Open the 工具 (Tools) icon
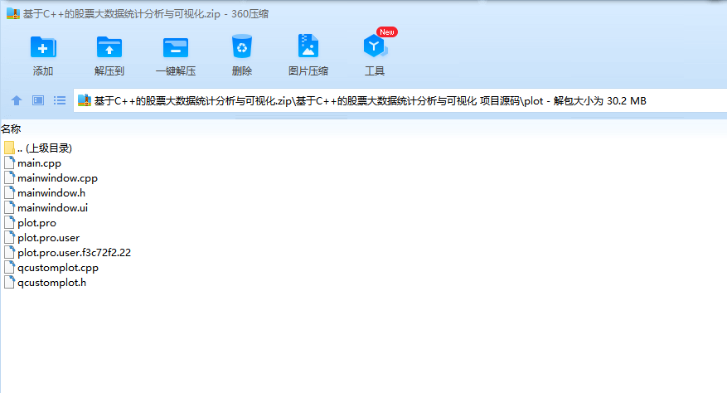This screenshot has width=727, height=393. pyautogui.click(x=374, y=46)
